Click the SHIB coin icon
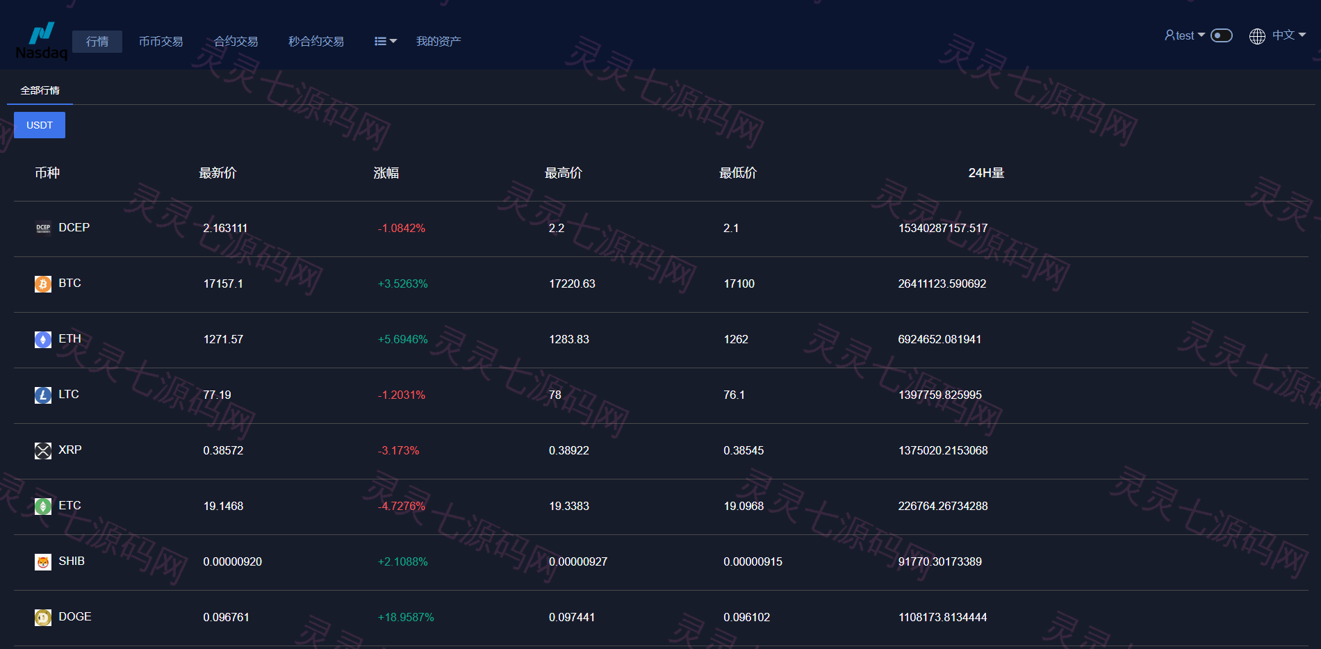The width and height of the screenshot is (1321, 649). click(x=43, y=561)
